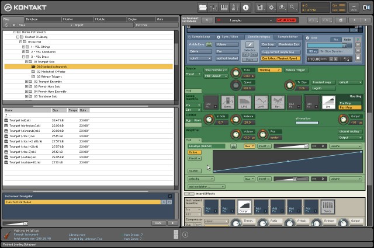374x248 pixels.
Task: Select Pre Amp routing option
Action: pos(350,103)
